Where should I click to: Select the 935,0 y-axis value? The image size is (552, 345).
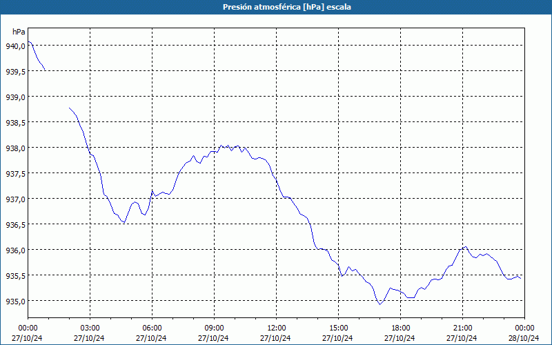[15, 302]
